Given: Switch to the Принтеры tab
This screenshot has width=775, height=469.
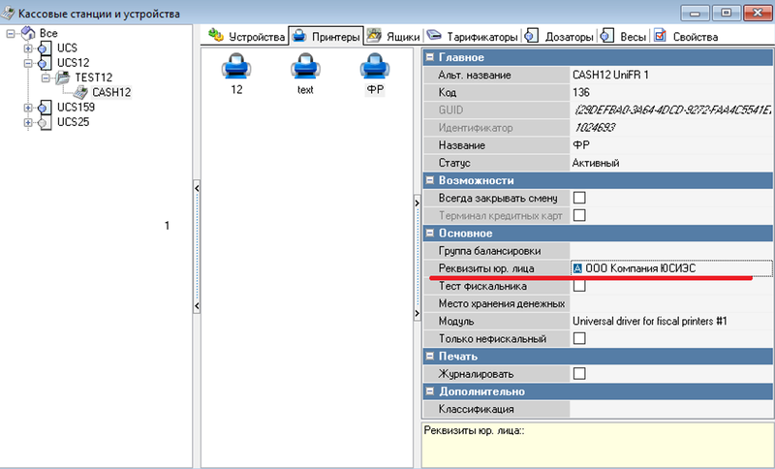Looking at the screenshot, I should [x=326, y=36].
